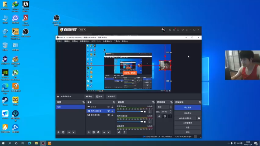Remove the selected source with trash icon
Image resolution: width=260 pixels, height=146 pixels.
click(94, 132)
